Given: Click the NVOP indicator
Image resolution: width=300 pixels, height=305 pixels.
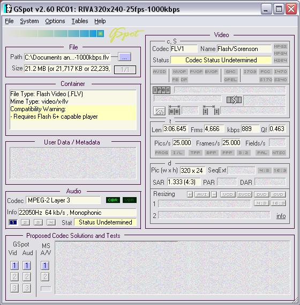Looking at the screenshot, I should pyautogui.click(x=179, y=71).
